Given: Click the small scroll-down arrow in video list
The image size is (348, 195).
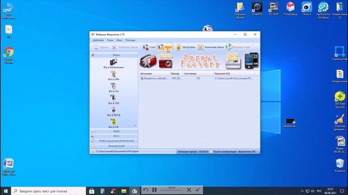Looking at the screenshot, I should [135, 126].
